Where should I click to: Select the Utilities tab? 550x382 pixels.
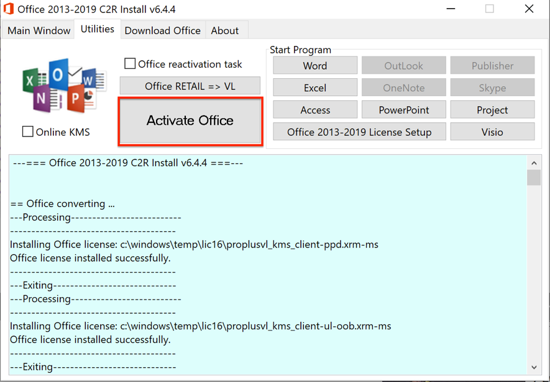click(97, 29)
